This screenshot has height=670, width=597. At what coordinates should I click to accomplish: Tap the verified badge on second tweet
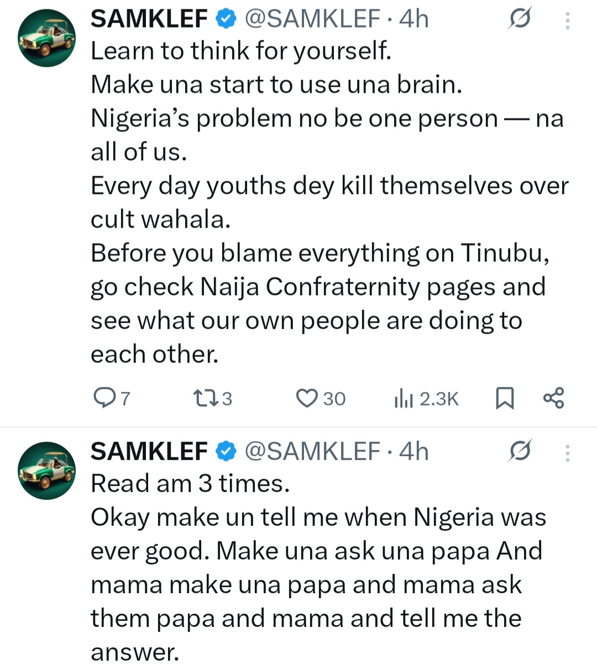226,452
